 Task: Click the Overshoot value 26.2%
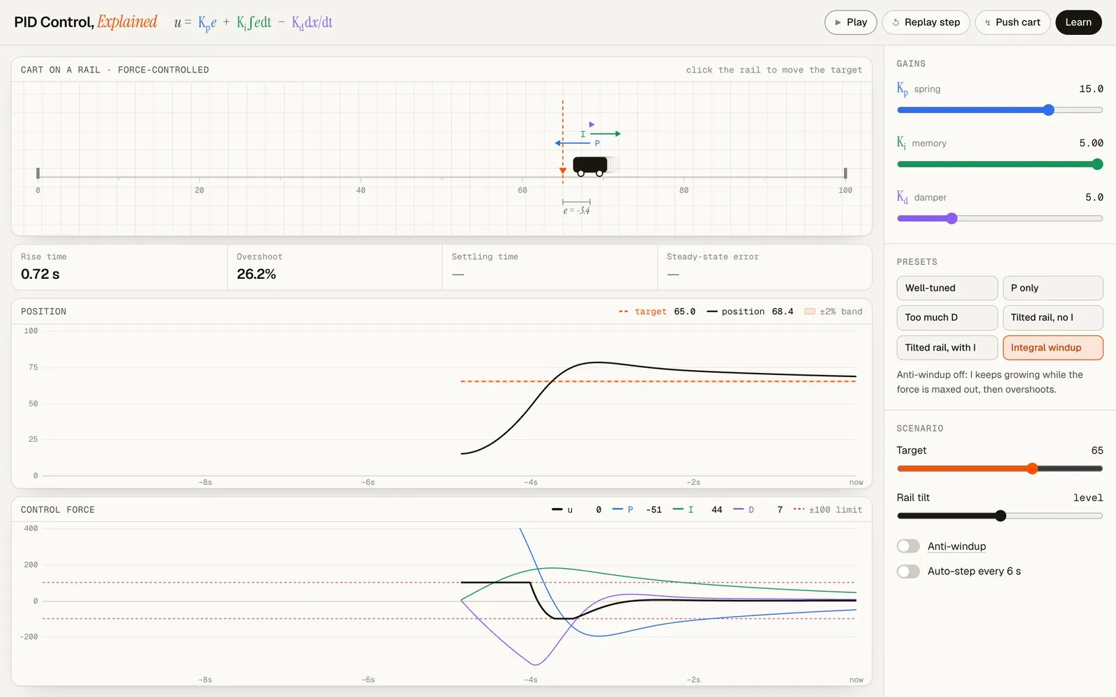256,275
